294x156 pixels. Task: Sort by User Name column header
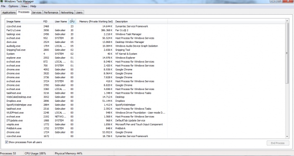click(x=61, y=21)
